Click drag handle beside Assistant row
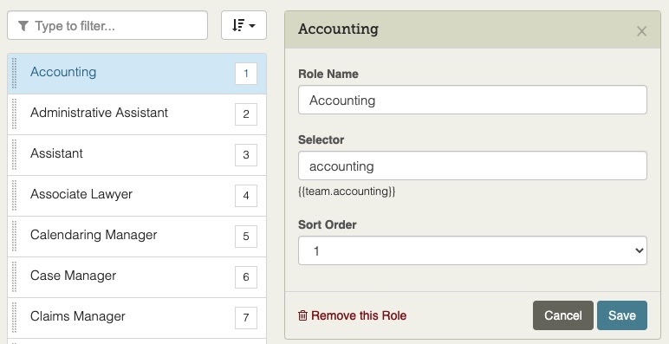 click(x=14, y=155)
